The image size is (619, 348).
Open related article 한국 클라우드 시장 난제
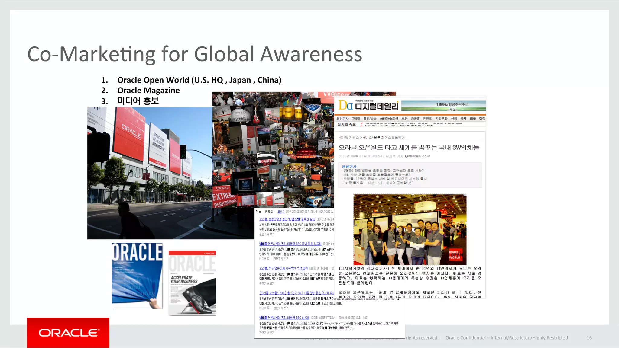378,183
